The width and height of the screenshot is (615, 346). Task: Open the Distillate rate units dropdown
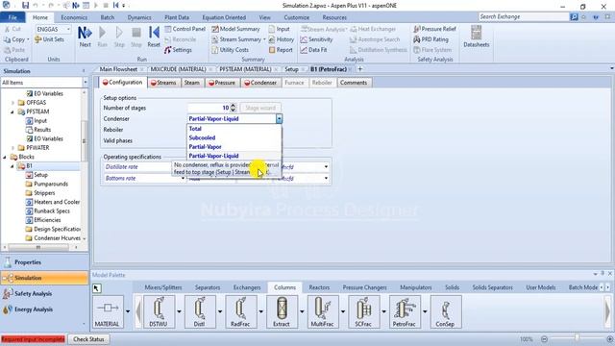[x=326, y=166]
